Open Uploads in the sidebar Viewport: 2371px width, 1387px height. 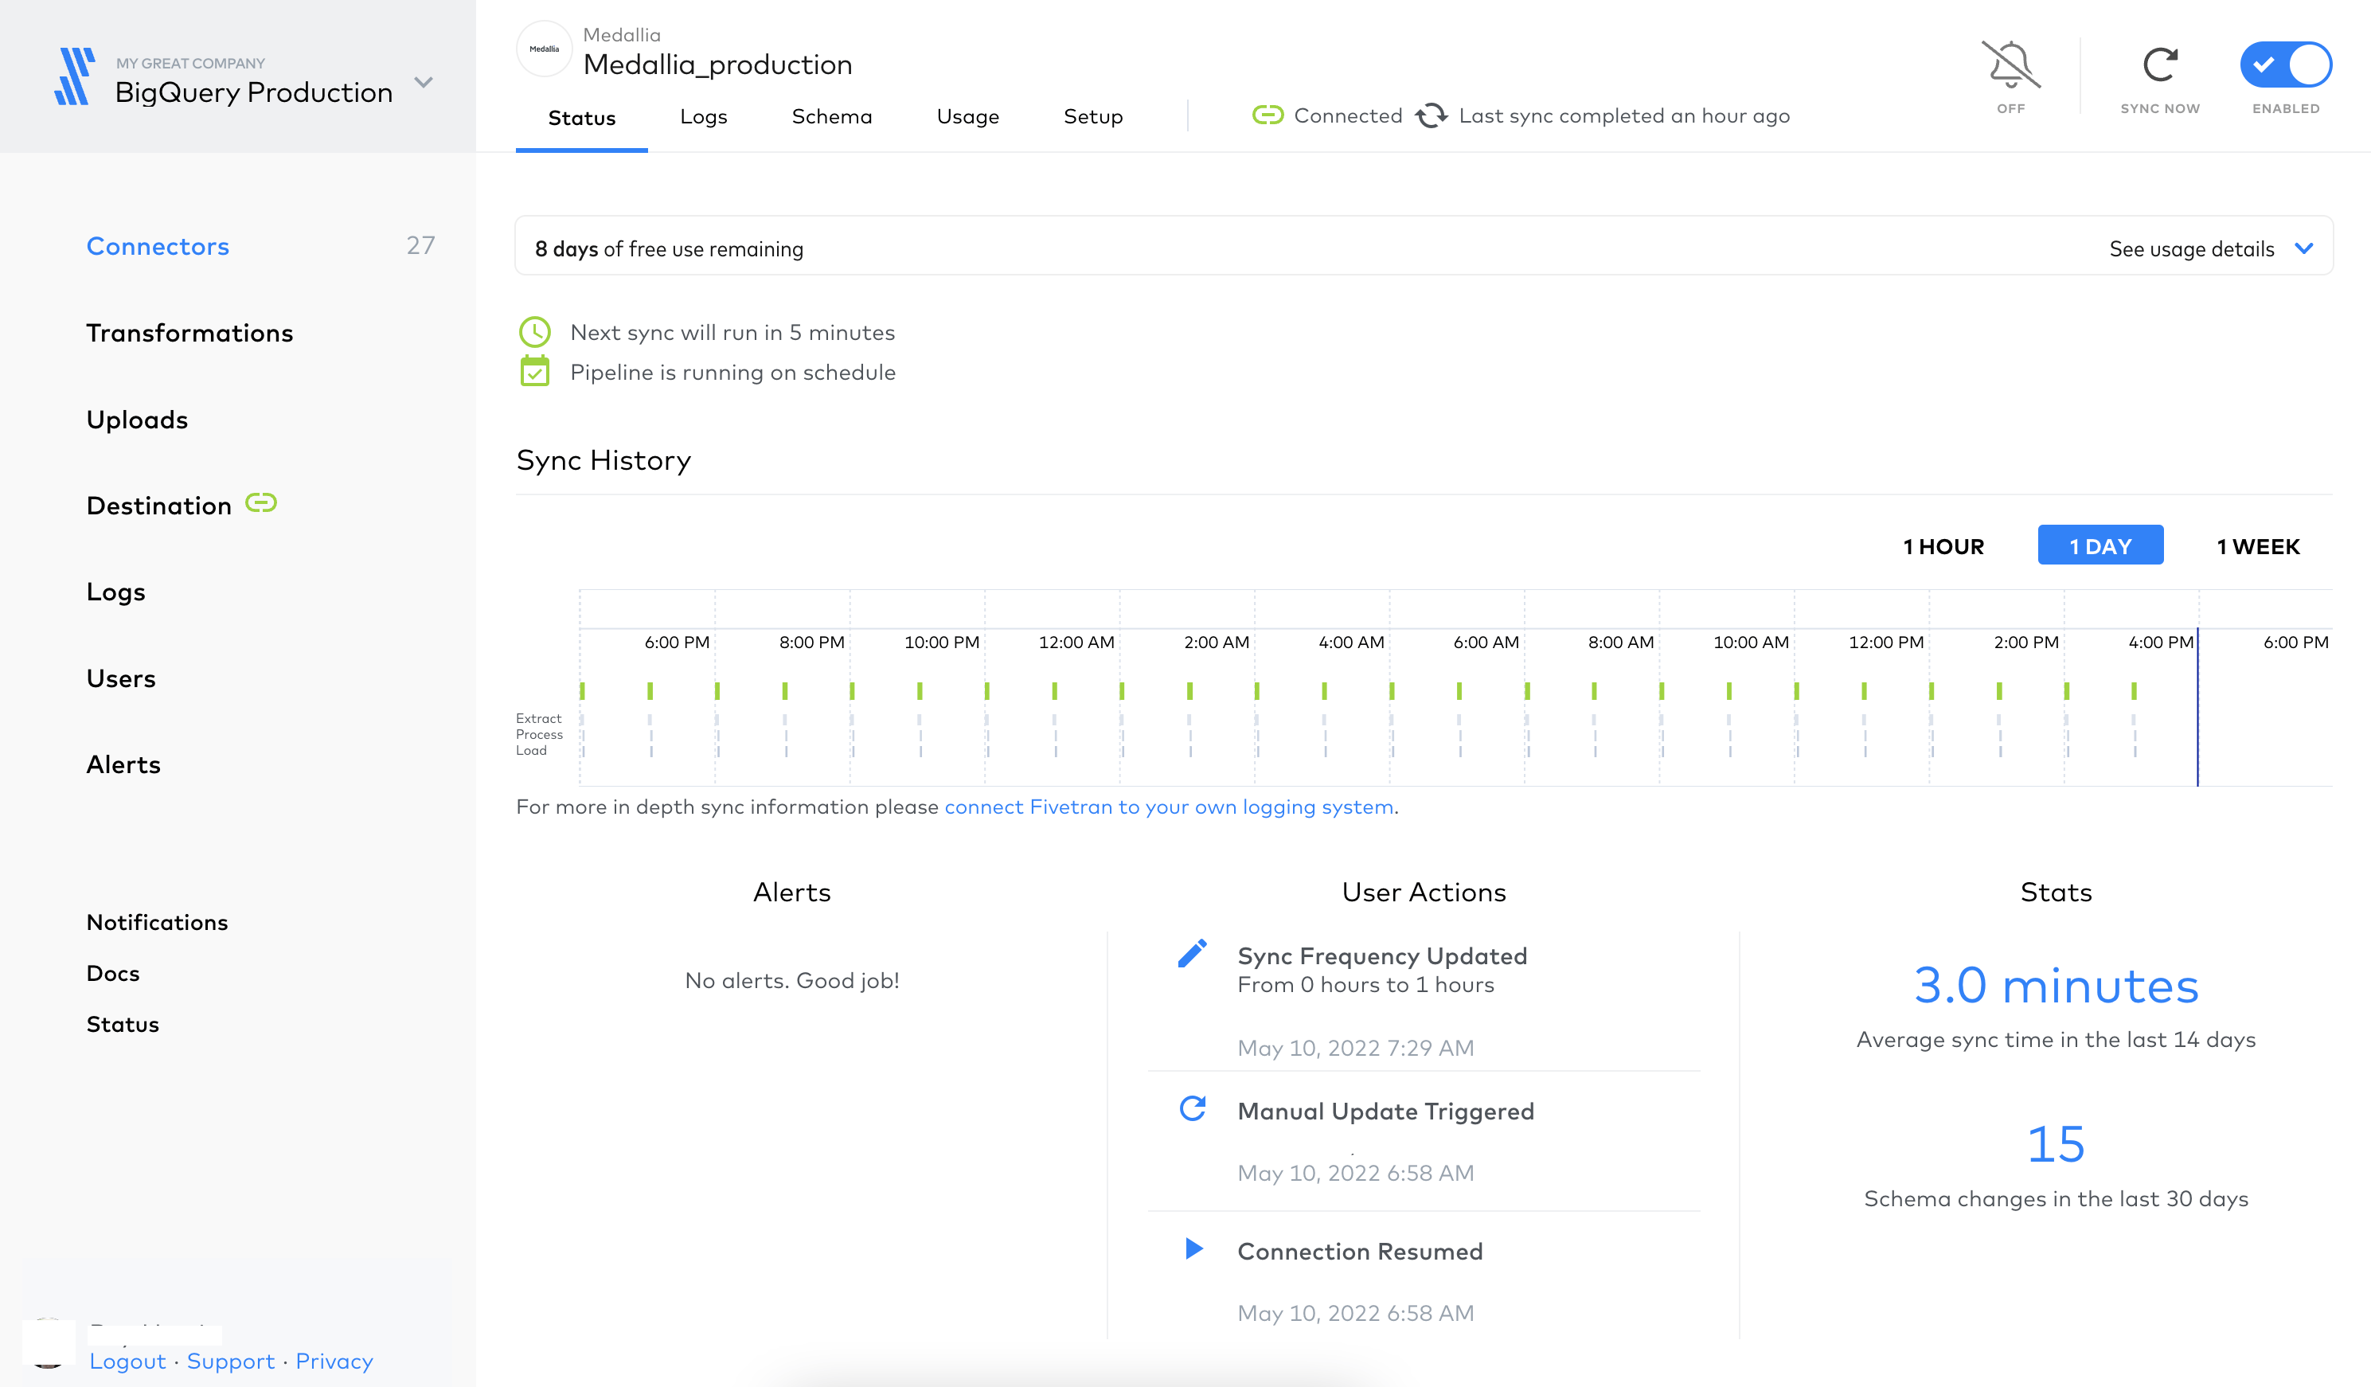[138, 420]
